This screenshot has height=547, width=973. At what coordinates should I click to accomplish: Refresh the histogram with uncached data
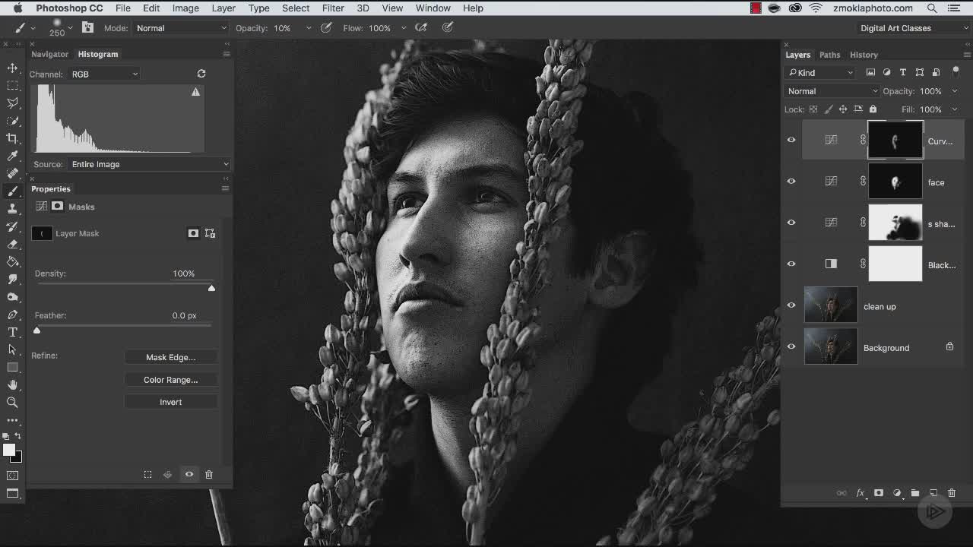(x=201, y=74)
